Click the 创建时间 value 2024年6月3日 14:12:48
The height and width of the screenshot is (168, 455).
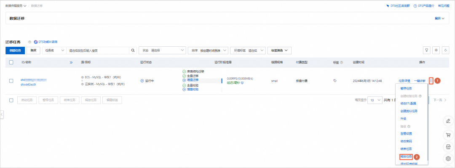click(x=367, y=81)
